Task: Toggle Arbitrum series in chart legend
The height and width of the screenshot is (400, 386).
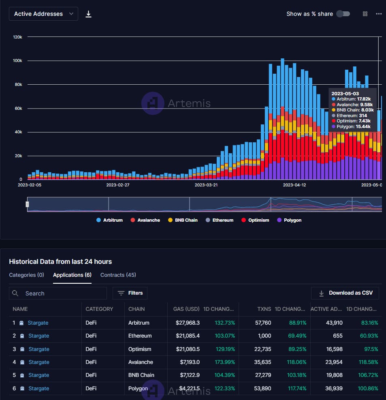Action: point(110,220)
